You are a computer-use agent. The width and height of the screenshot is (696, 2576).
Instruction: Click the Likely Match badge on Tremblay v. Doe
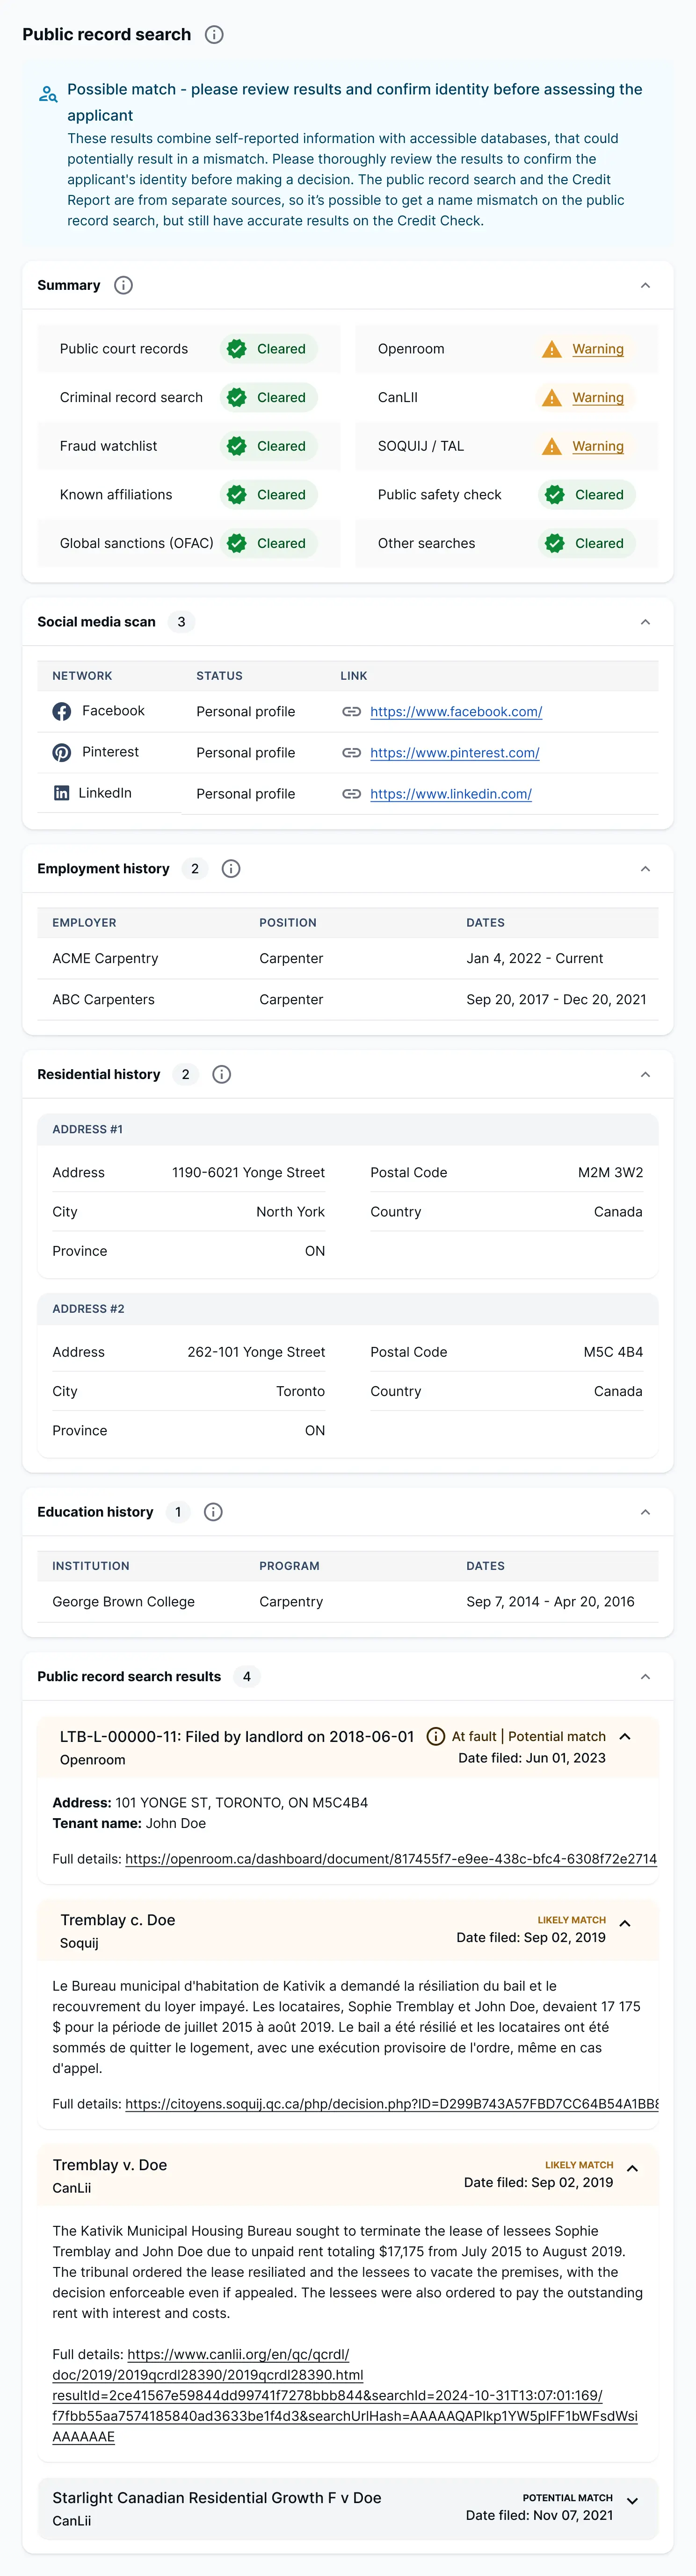coord(579,2165)
